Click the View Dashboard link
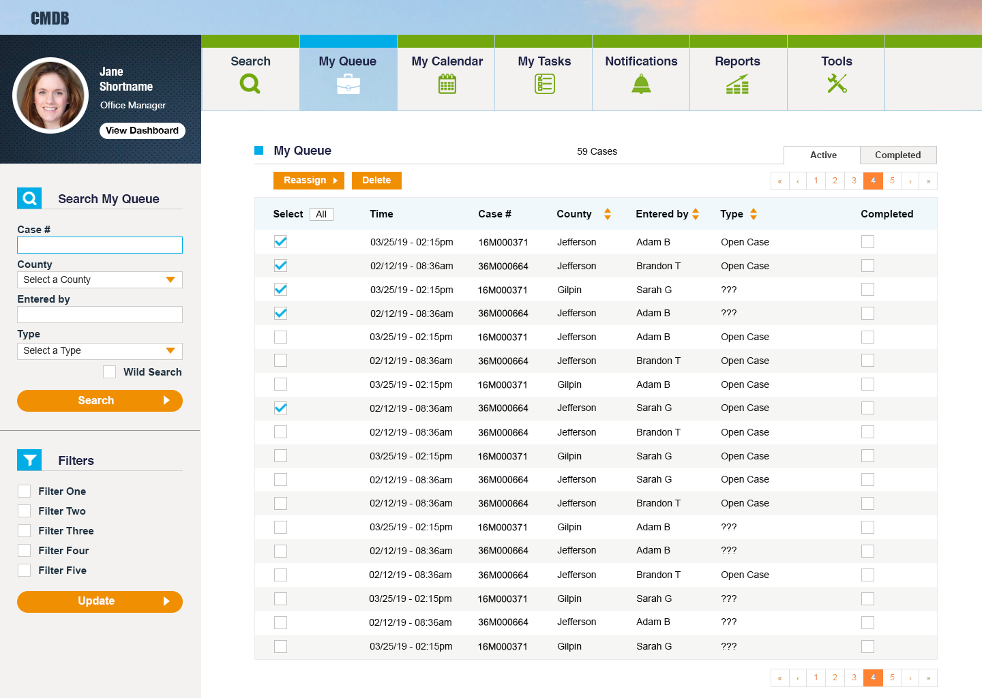This screenshot has width=982, height=698. point(142,130)
